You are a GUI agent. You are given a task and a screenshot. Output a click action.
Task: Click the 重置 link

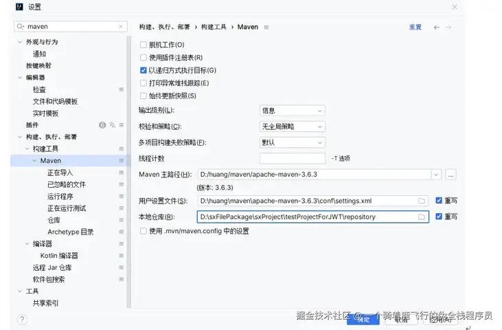(415, 27)
